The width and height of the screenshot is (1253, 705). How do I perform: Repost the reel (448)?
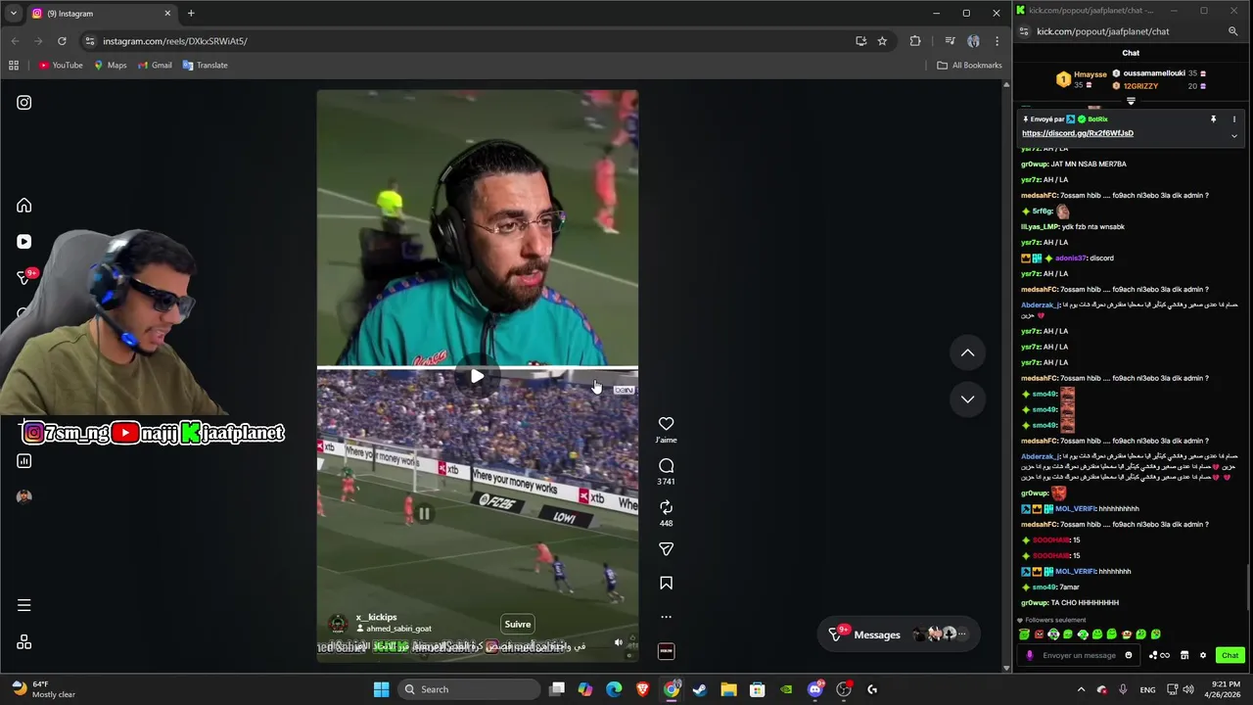coord(666,507)
